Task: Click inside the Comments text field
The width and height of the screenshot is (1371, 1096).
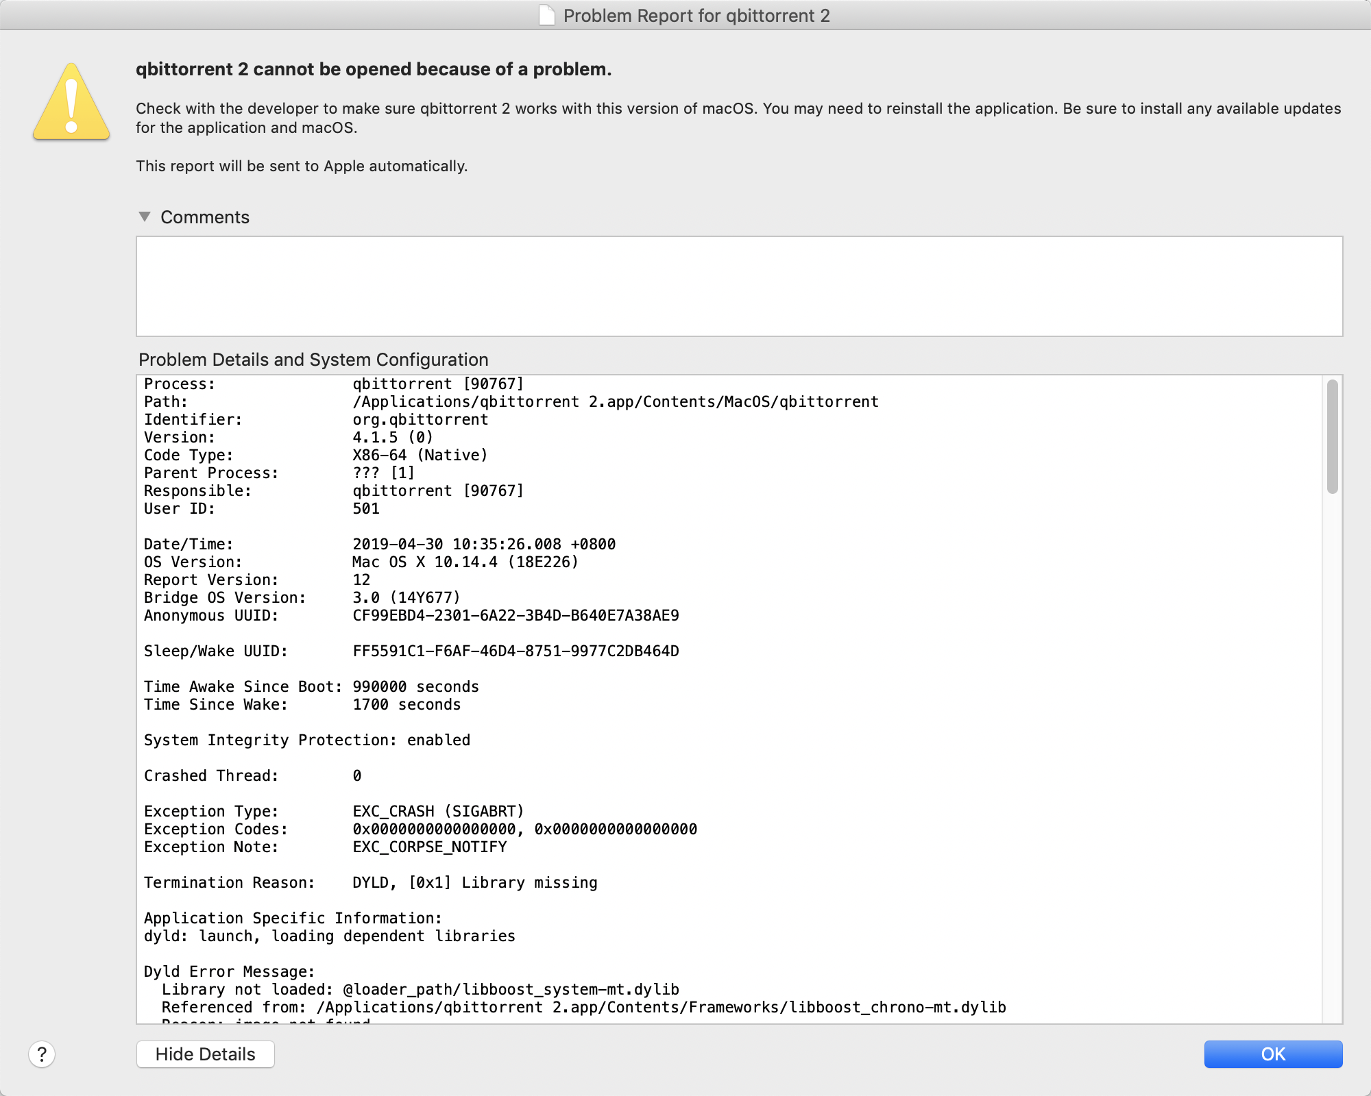Action: pyautogui.click(x=739, y=286)
